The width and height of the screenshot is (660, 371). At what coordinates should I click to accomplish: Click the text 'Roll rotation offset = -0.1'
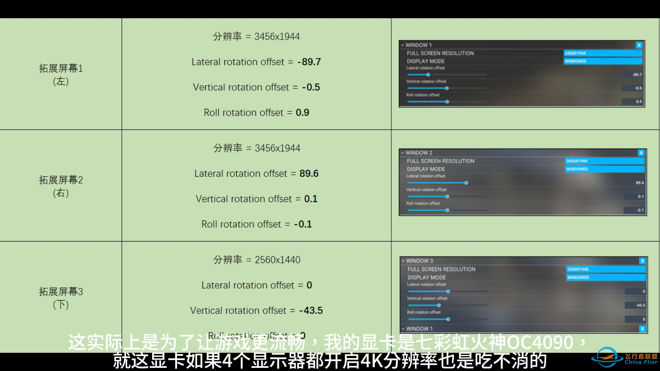[x=256, y=224]
